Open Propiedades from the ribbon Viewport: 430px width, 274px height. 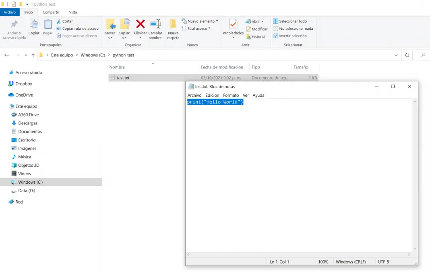point(233,25)
